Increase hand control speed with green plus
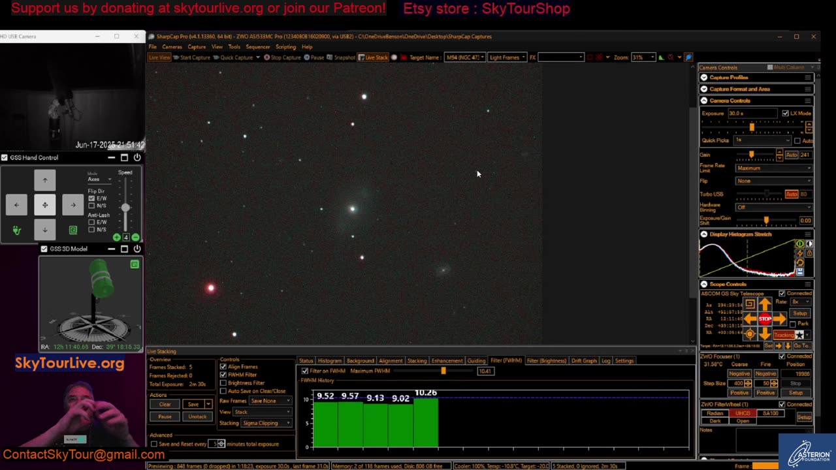Viewport: 836px width, 470px height. click(x=116, y=238)
